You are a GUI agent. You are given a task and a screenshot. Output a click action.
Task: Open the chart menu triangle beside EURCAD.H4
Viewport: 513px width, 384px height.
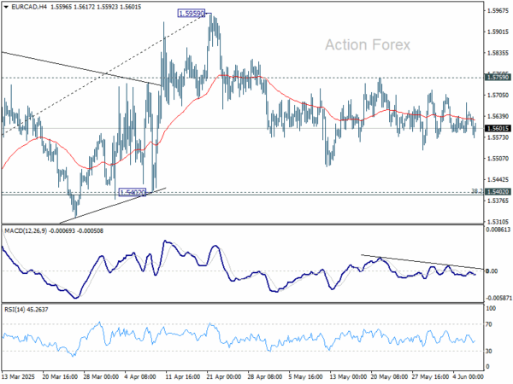coord(6,7)
